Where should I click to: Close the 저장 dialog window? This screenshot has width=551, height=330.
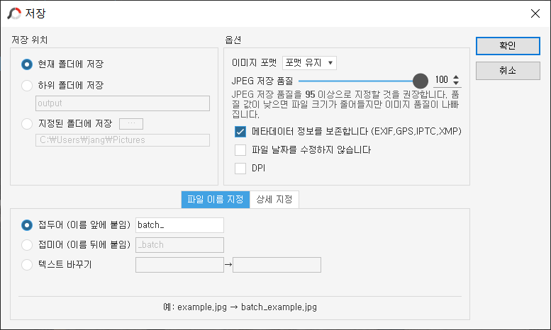tap(535, 13)
